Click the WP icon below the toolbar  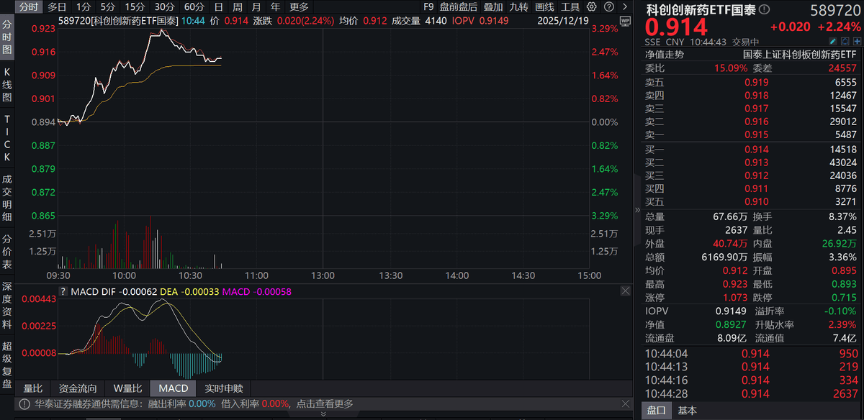(x=625, y=21)
